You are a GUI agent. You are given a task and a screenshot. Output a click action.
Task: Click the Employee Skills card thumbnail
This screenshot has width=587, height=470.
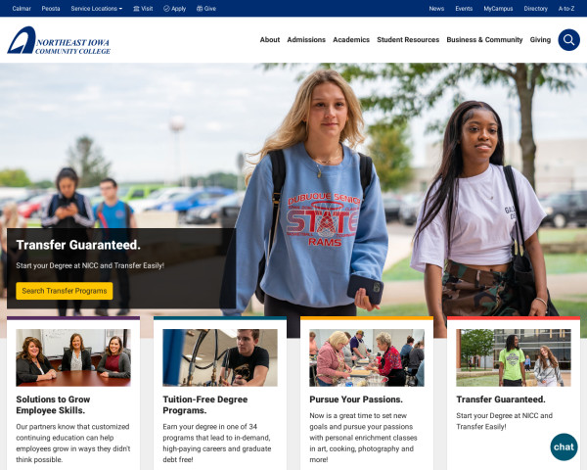click(73, 357)
